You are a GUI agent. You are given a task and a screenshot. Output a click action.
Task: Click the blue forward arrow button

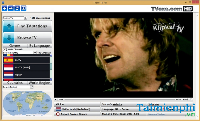coord(11,8)
